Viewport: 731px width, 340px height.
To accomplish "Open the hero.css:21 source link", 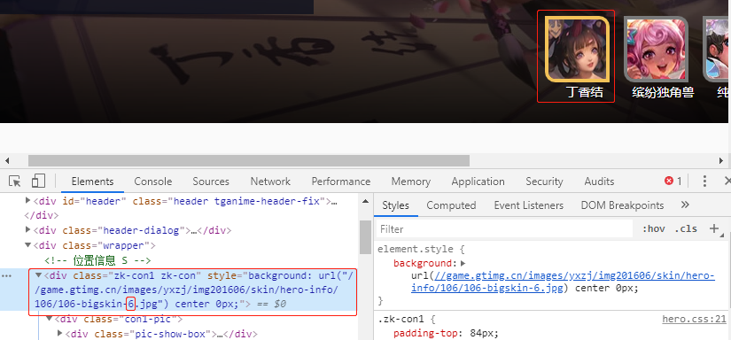I will pos(694,320).
